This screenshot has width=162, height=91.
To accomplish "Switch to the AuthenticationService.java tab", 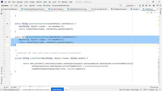I will point(78,9).
